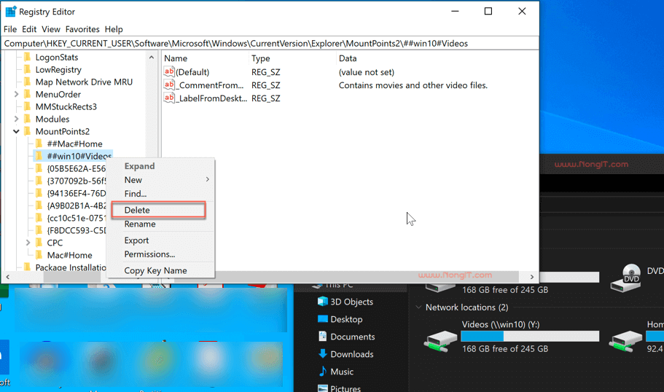Screen dimensions: 664x392
Task: Select the {F8DCC593-C5D key
Action: pos(77,230)
